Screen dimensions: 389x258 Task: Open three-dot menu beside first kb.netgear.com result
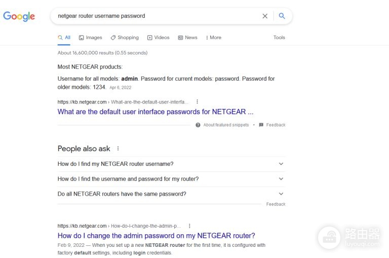(x=197, y=101)
